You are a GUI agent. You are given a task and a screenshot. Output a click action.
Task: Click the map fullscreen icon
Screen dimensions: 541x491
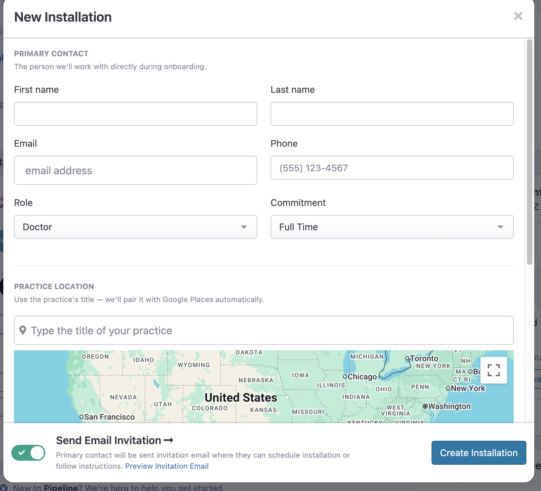pyautogui.click(x=494, y=370)
